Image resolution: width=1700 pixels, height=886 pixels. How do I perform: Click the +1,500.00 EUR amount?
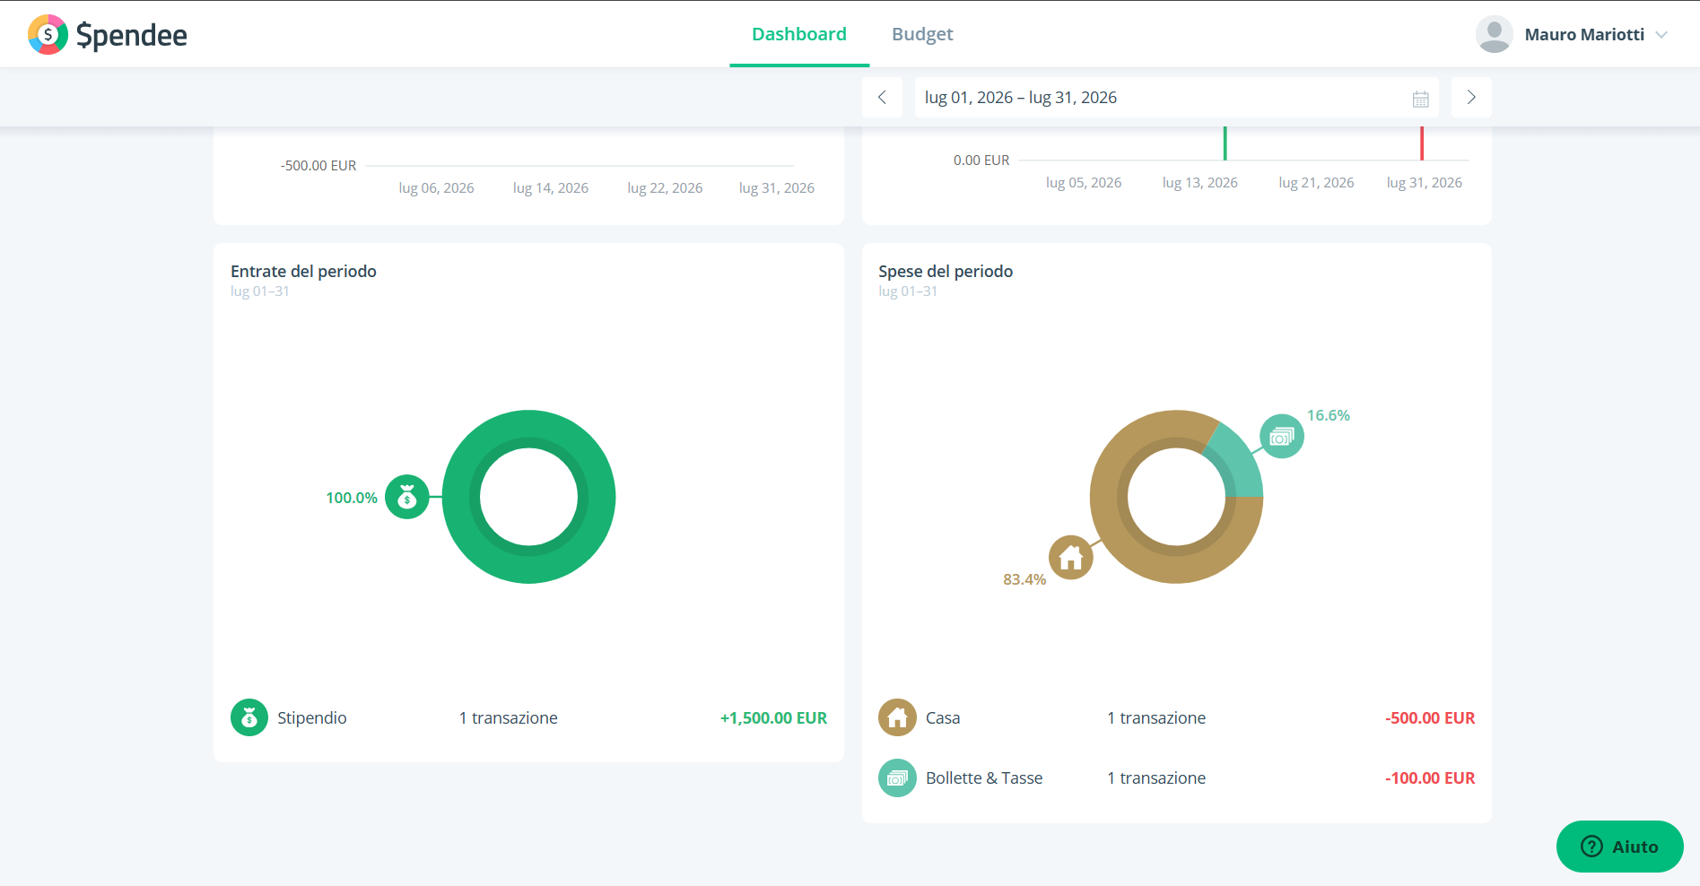[773, 717]
